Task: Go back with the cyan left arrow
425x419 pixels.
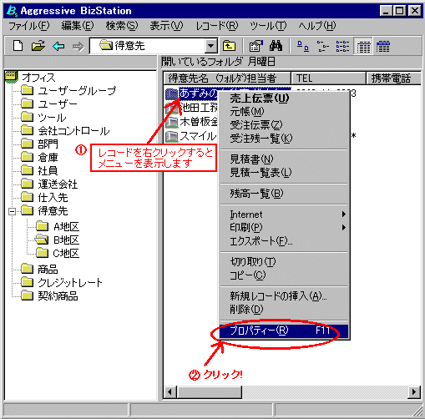Action: pyautogui.click(x=58, y=46)
